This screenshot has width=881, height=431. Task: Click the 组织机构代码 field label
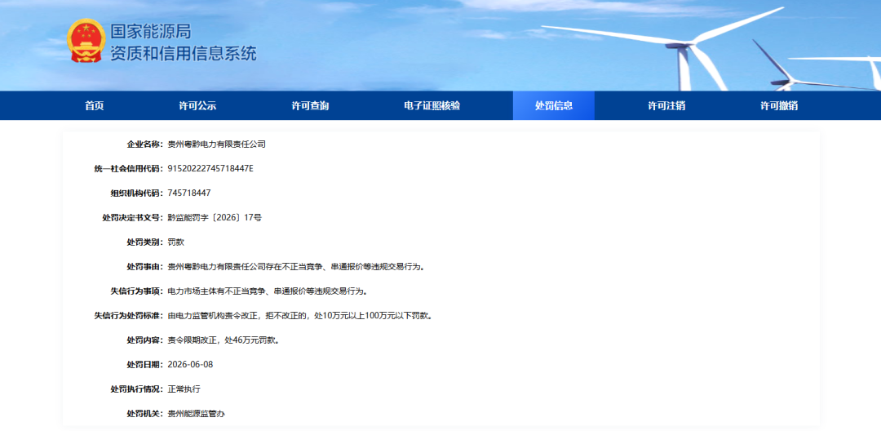point(136,193)
